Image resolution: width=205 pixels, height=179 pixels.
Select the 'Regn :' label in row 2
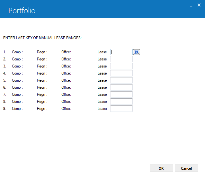[42, 59]
